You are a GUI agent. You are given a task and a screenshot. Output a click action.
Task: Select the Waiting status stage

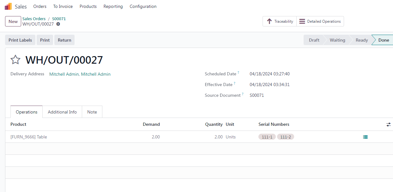click(x=337, y=40)
